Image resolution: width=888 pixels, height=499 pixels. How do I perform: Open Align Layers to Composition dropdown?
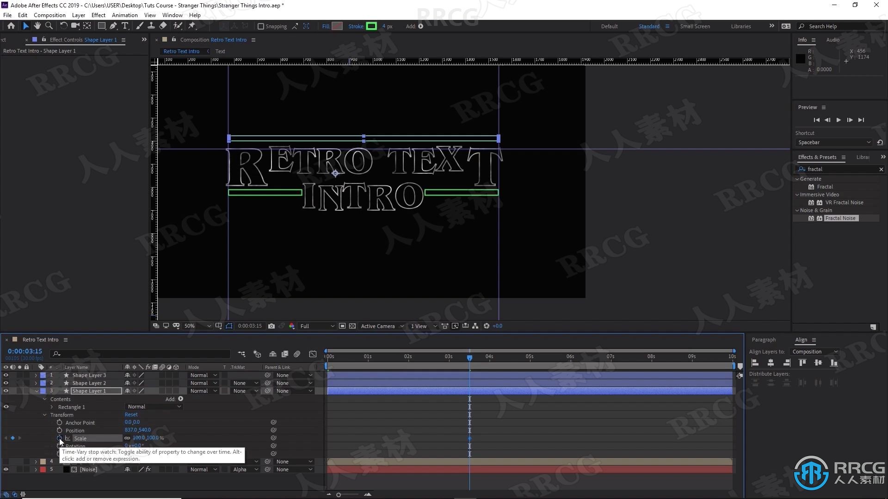pos(814,352)
